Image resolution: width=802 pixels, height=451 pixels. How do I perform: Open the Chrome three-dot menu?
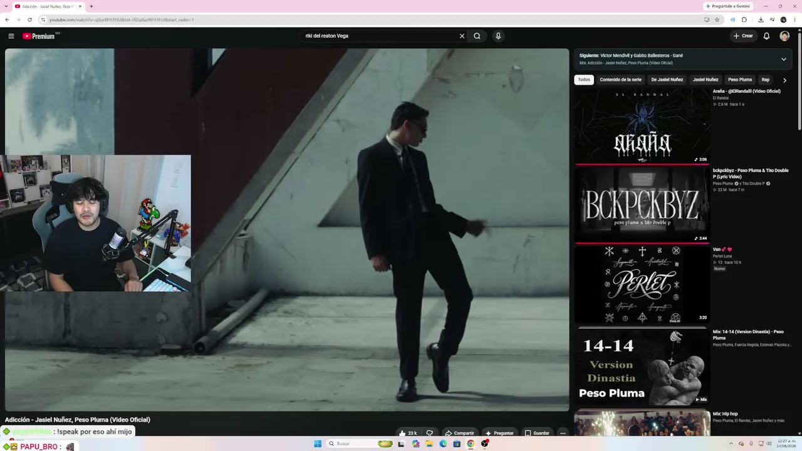(795, 19)
